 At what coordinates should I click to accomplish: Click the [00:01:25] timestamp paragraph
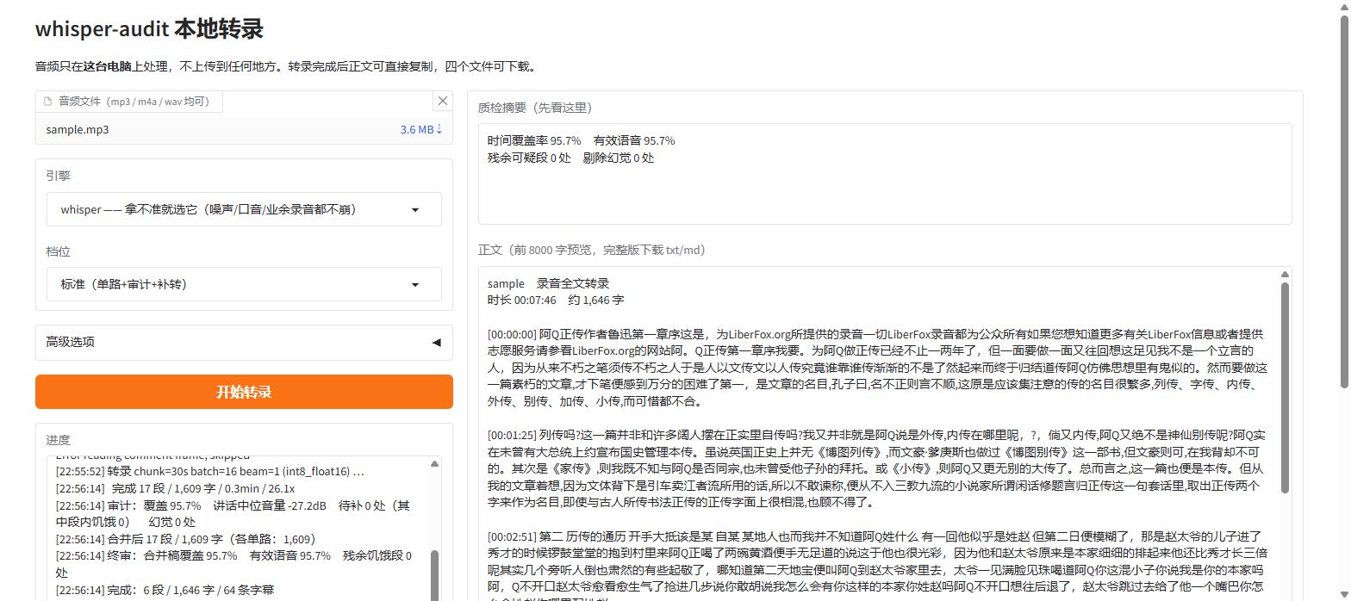877,468
